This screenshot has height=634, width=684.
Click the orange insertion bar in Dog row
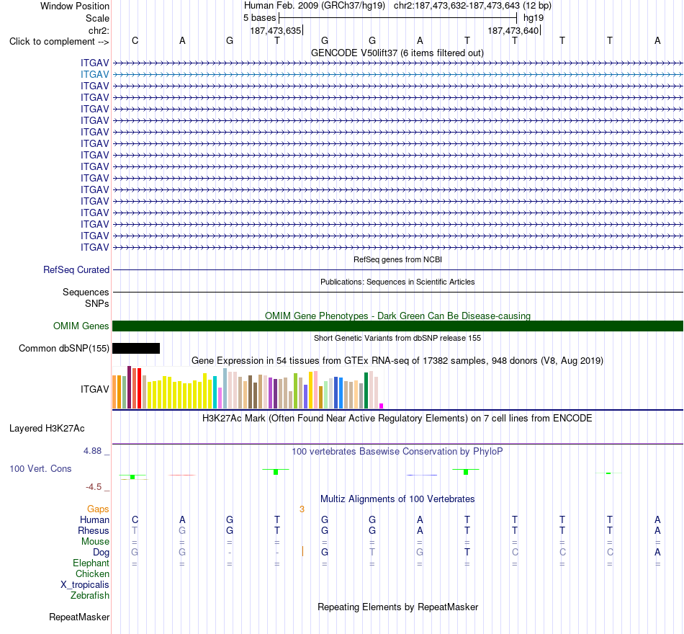[302, 551]
